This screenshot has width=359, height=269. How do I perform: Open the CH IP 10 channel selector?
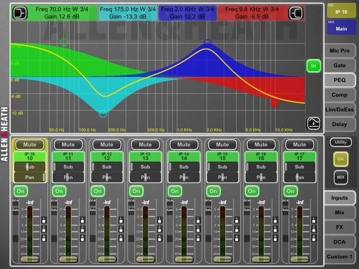pyautogui.click(x=340, y=10)
